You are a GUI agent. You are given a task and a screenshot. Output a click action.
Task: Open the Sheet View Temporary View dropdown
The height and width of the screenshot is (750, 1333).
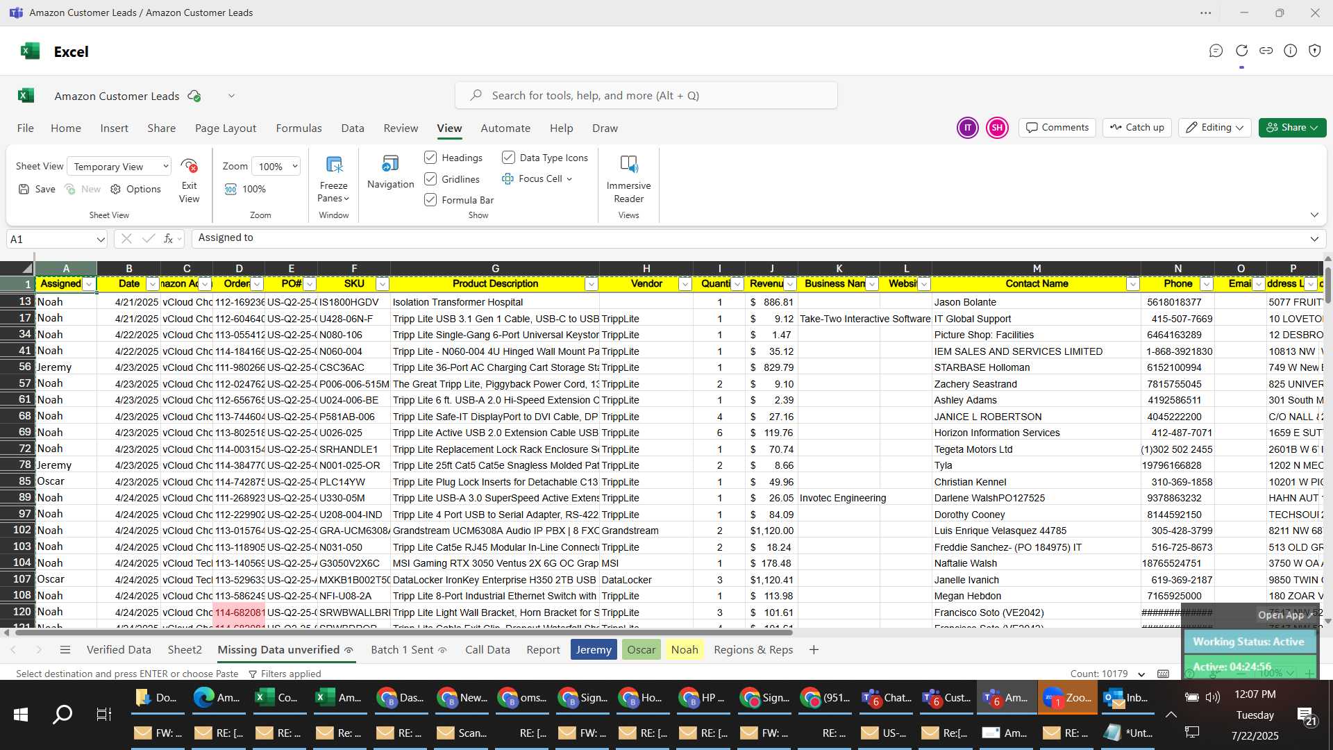click(119, 167)
